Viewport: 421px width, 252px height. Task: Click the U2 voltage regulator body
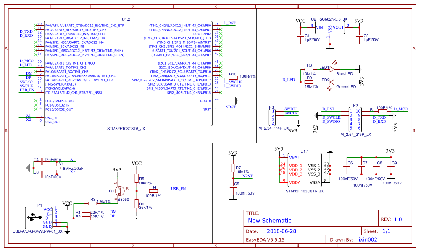click(x=330, y=28)
